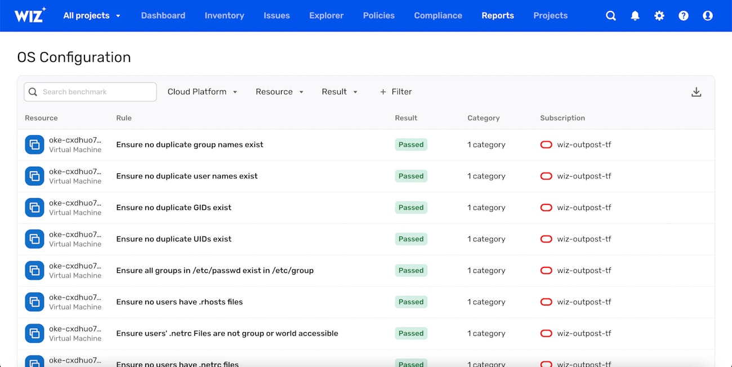The height and width of the screenshot is (367, 732).
Task: Click the virtual machine icon in first row
Action: click(x=34, y=145)
